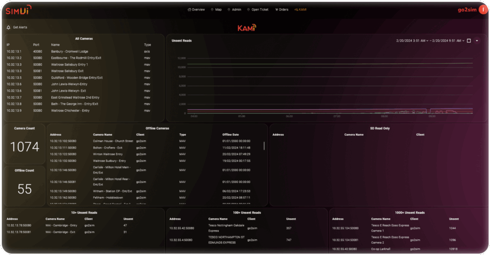490x255 pixels.
Task: Click the Overview nav icon
Action: click(189, 10)
